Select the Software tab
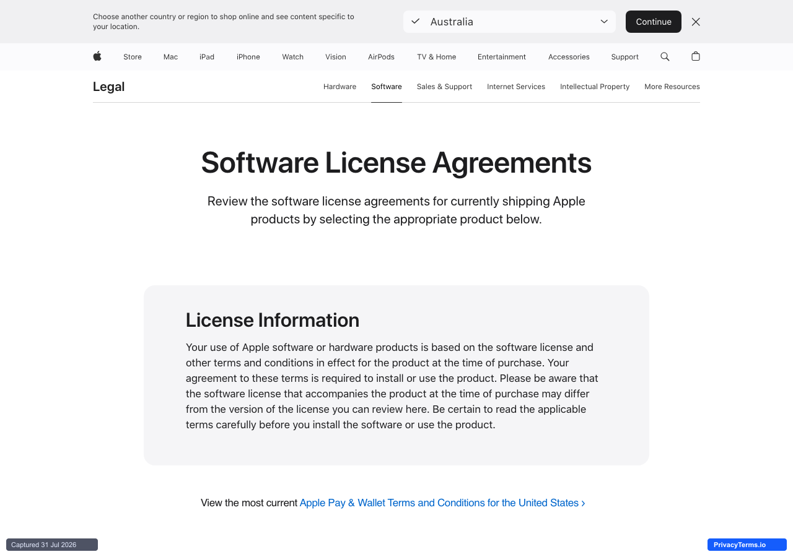 tap(387, 87)
